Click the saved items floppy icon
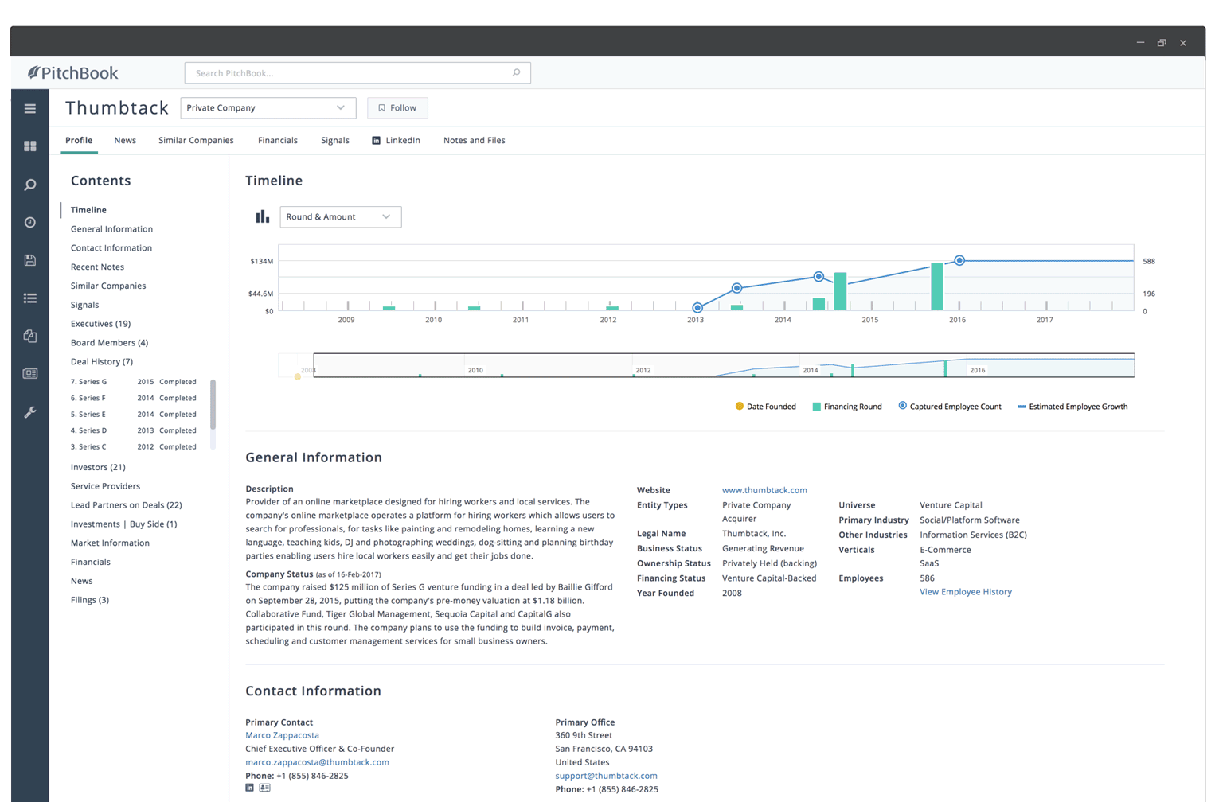The height and width of the screenshot is (802, 1215). [30, 260]
